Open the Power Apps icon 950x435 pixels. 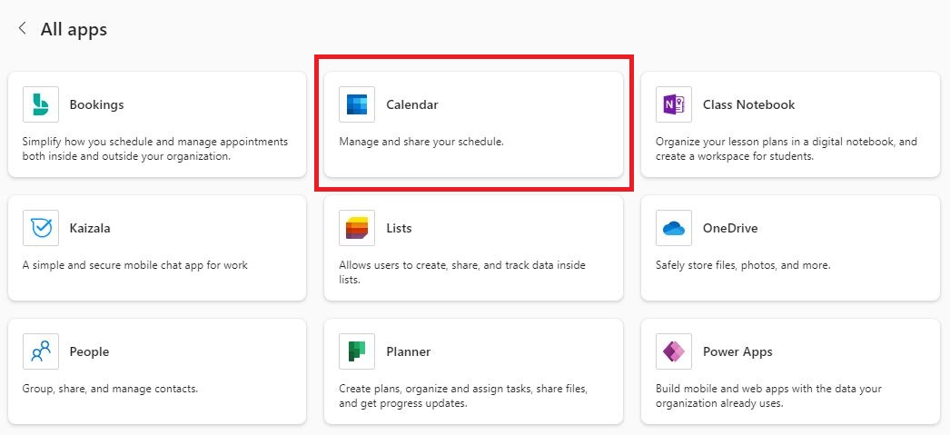[x=674, y=351]
